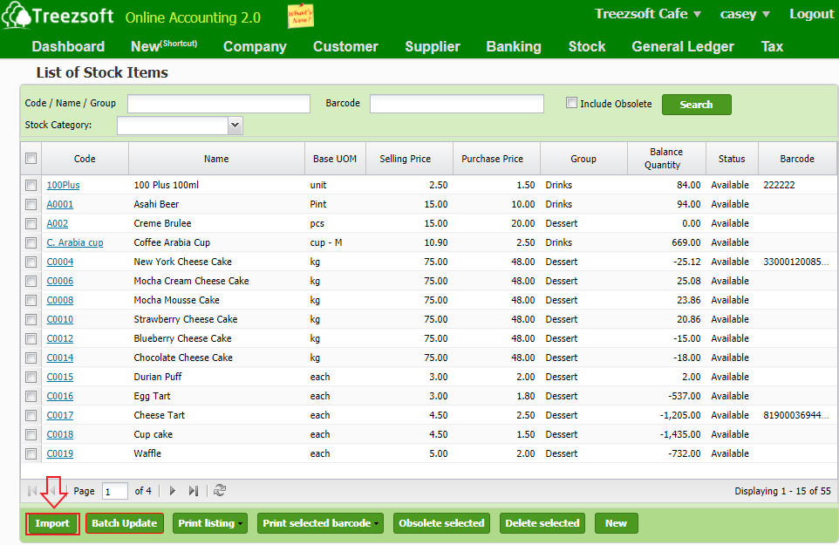Viewport: 839px width, 545px height.
Task: Jump to the last page icon
Action: 193,490
